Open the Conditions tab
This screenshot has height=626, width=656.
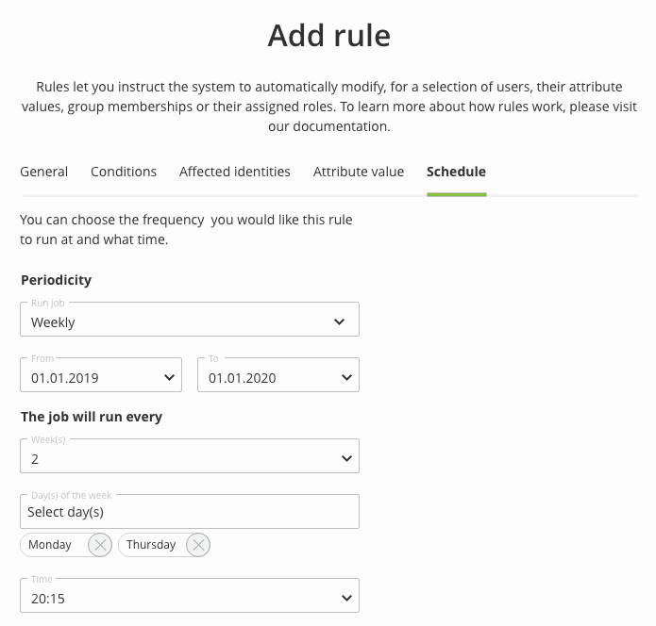pyautogui.click(x=124, y=172)
